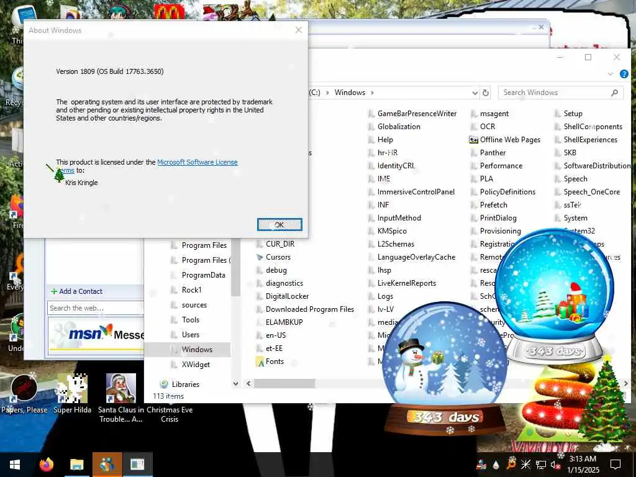
Task: Select the msagent folder
Action: pos(494,114)
